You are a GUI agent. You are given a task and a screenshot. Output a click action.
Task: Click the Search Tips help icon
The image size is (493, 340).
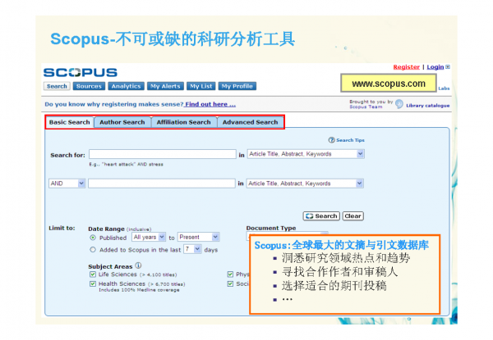(331, 140)
